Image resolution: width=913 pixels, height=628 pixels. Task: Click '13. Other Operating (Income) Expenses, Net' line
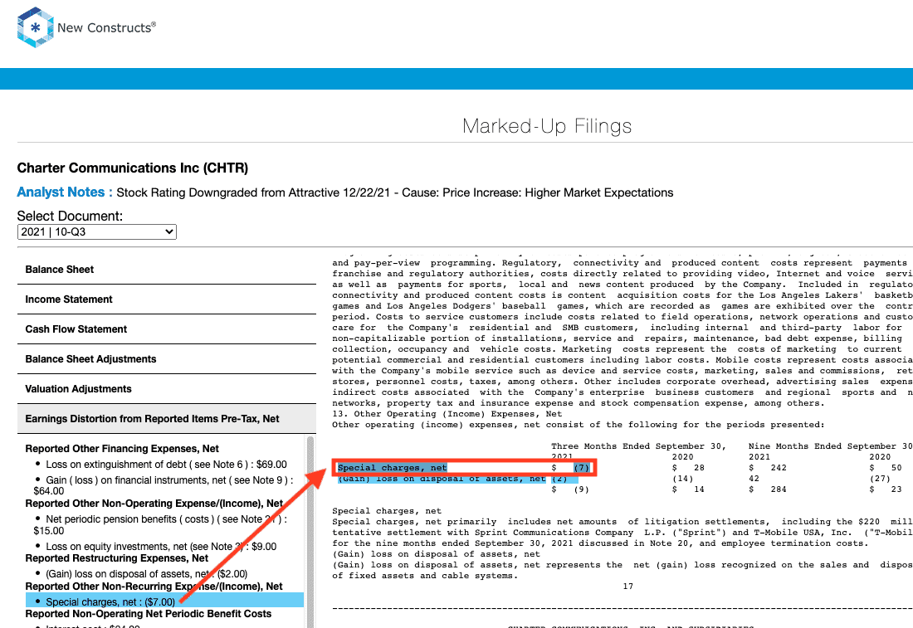[447, 414]
